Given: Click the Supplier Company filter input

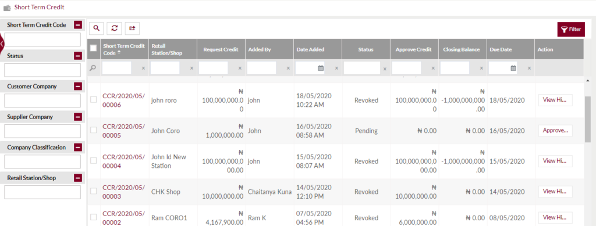Looking at the screenshot, I should (x=42, y=131).
